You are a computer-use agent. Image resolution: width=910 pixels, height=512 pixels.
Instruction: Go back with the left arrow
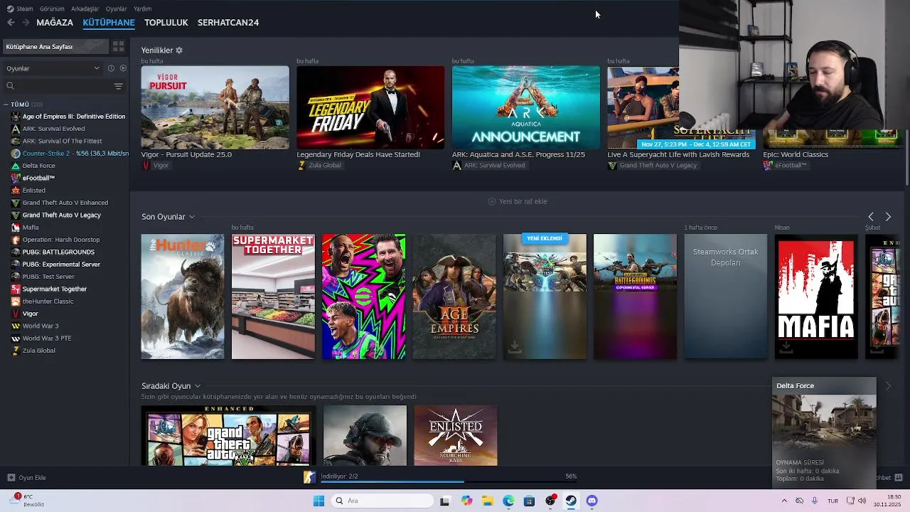pos(11,23)
